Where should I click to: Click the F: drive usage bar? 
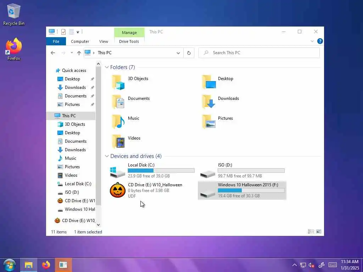pos(251,190)
